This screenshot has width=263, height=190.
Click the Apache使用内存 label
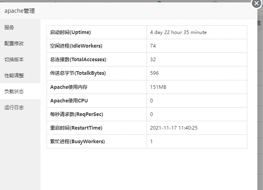[69, 87]
